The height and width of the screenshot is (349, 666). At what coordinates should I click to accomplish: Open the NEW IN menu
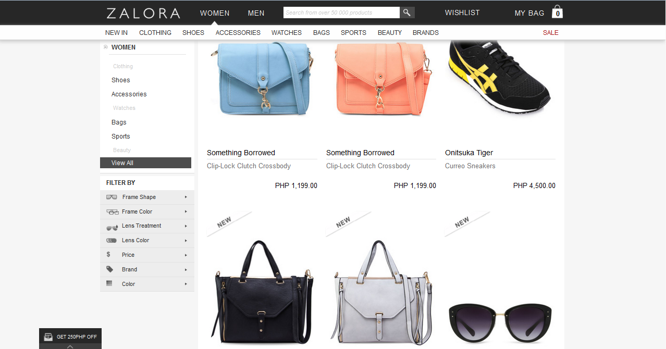coord(116,32)
